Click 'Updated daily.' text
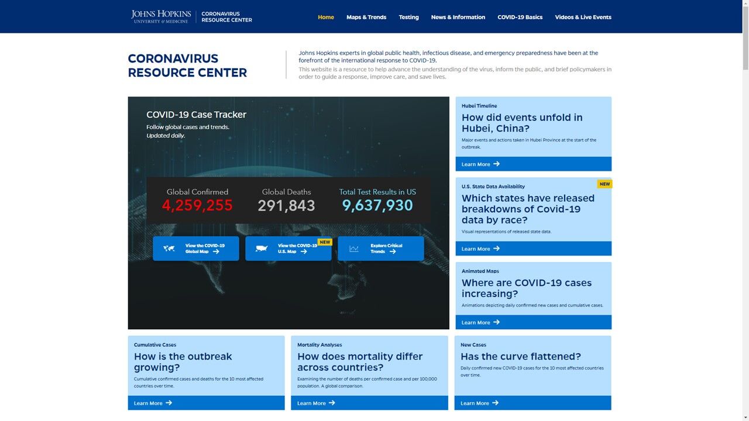This screenshot has width=749, height=421. (166, 136)
